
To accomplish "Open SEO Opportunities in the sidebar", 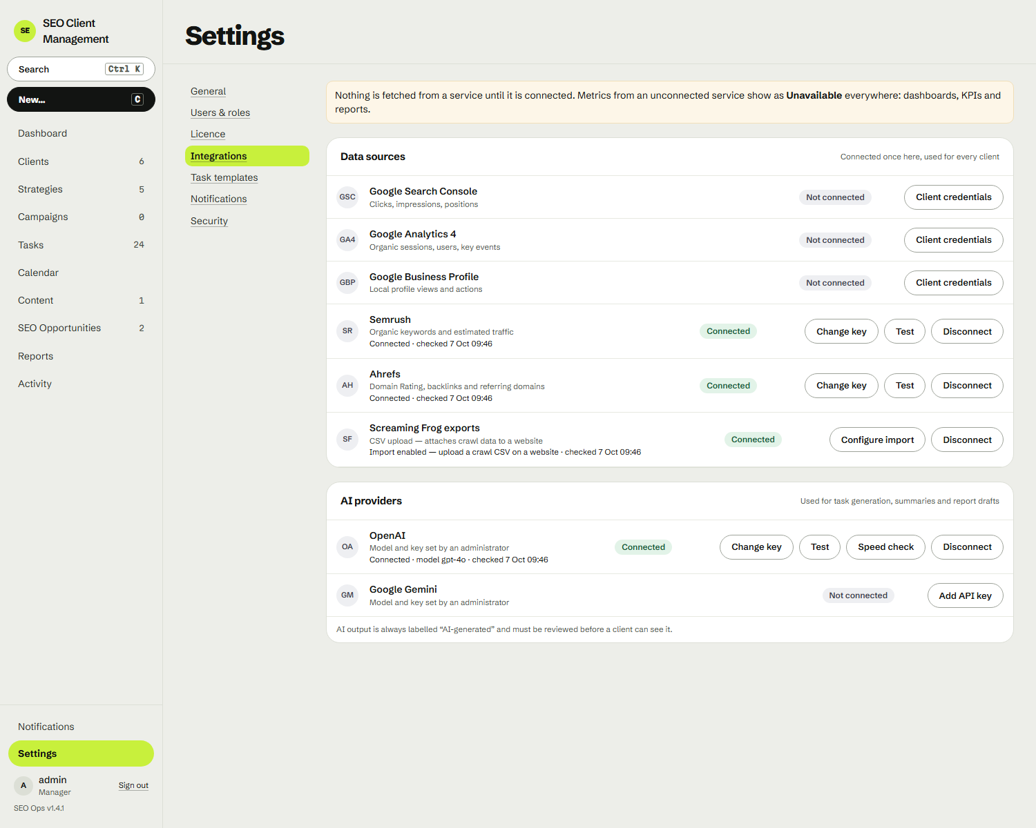I will click(81, 328).
